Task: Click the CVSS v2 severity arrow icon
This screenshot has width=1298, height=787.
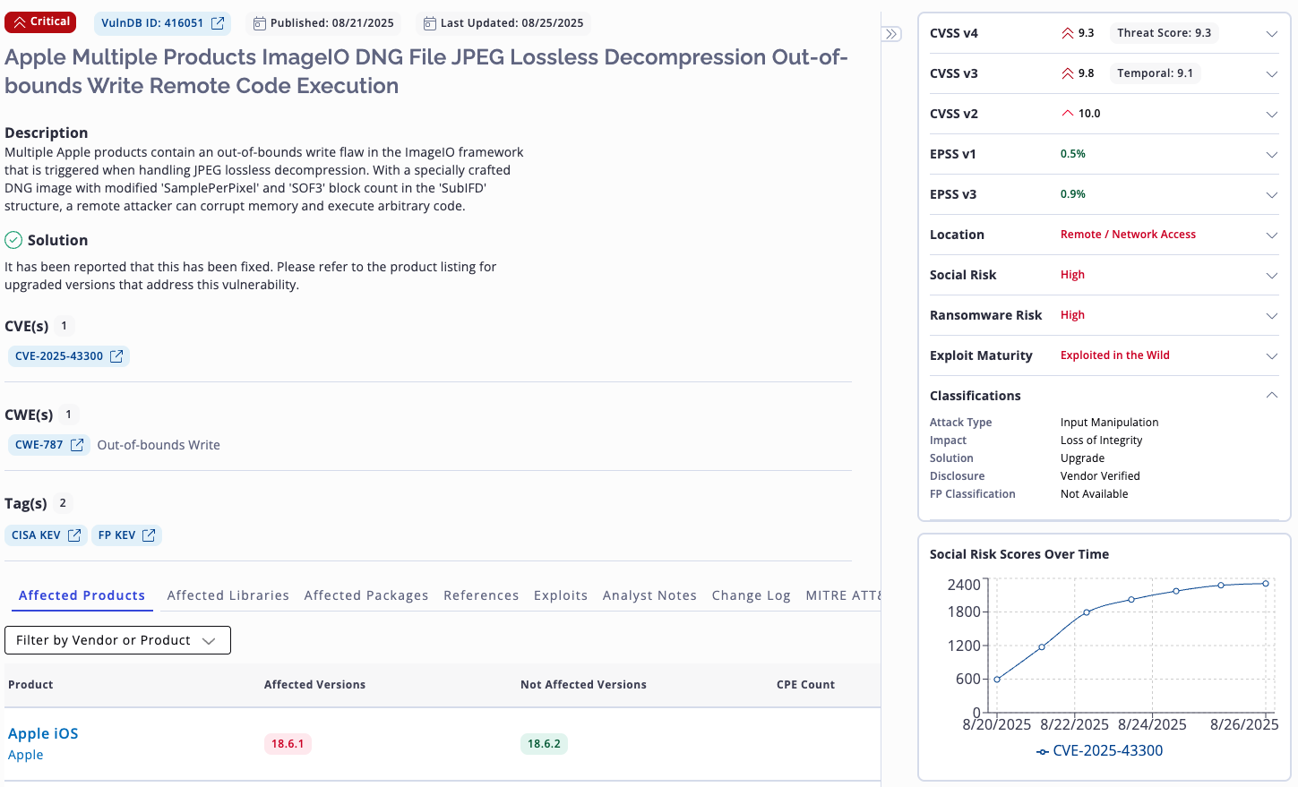Action: (1067, 114)
